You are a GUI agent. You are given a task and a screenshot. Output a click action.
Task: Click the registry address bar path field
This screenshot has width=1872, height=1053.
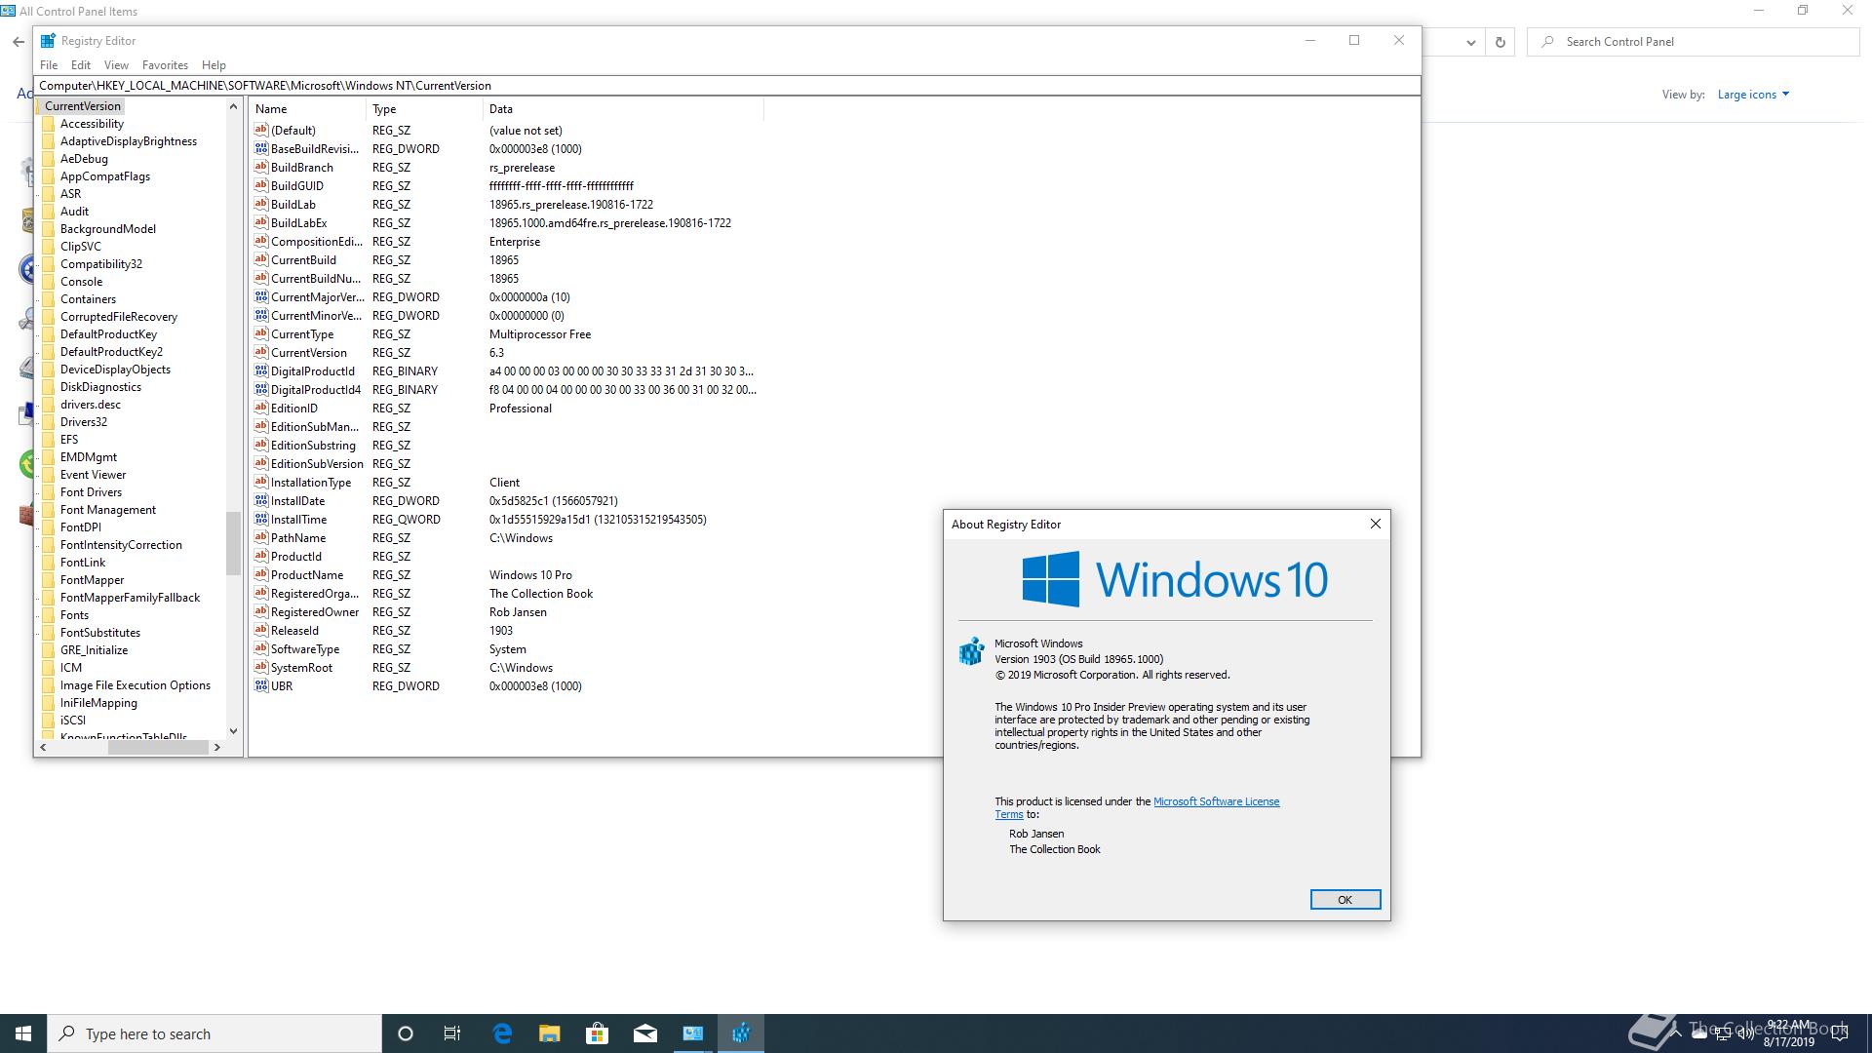click(726, 86)
